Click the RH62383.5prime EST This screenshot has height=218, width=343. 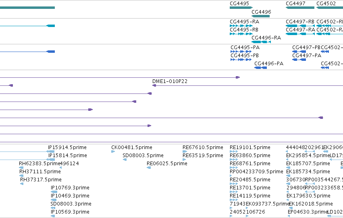[x=21, y=168]
